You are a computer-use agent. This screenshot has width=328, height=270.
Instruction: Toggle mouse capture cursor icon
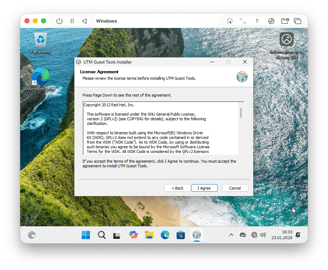coord(230,21)
